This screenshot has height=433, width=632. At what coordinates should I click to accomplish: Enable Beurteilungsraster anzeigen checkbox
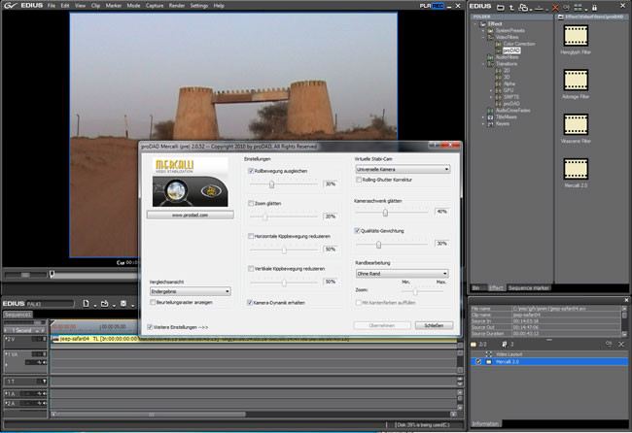point(153,302)
